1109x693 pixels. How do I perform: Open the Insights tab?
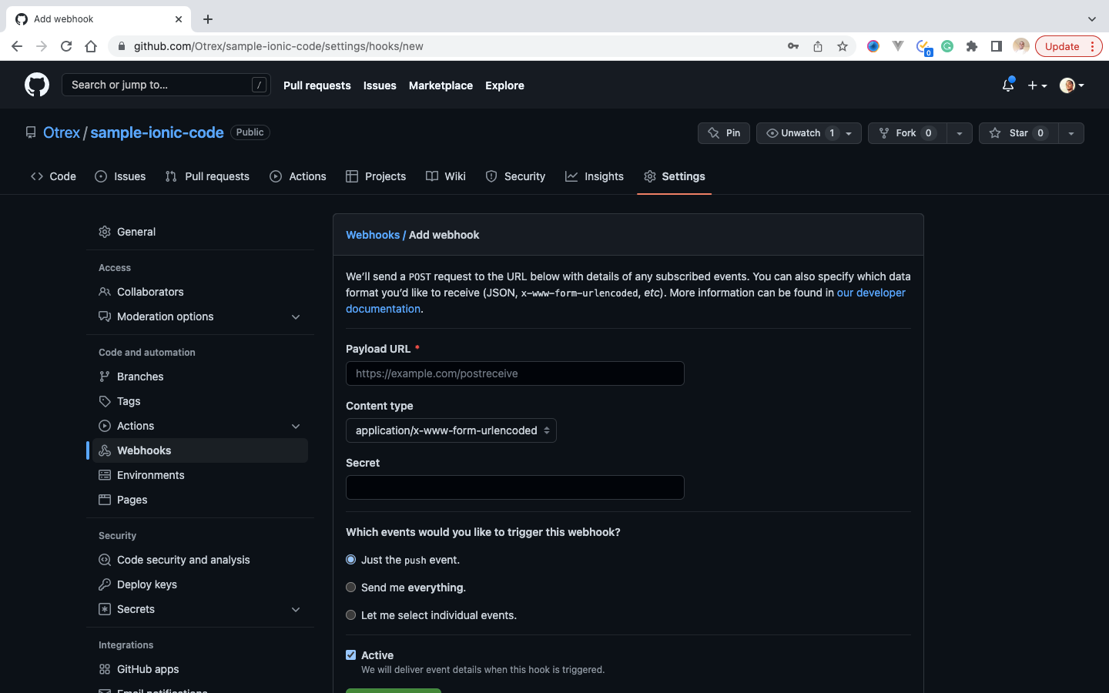pyautogui.click(x=595, y=176)
